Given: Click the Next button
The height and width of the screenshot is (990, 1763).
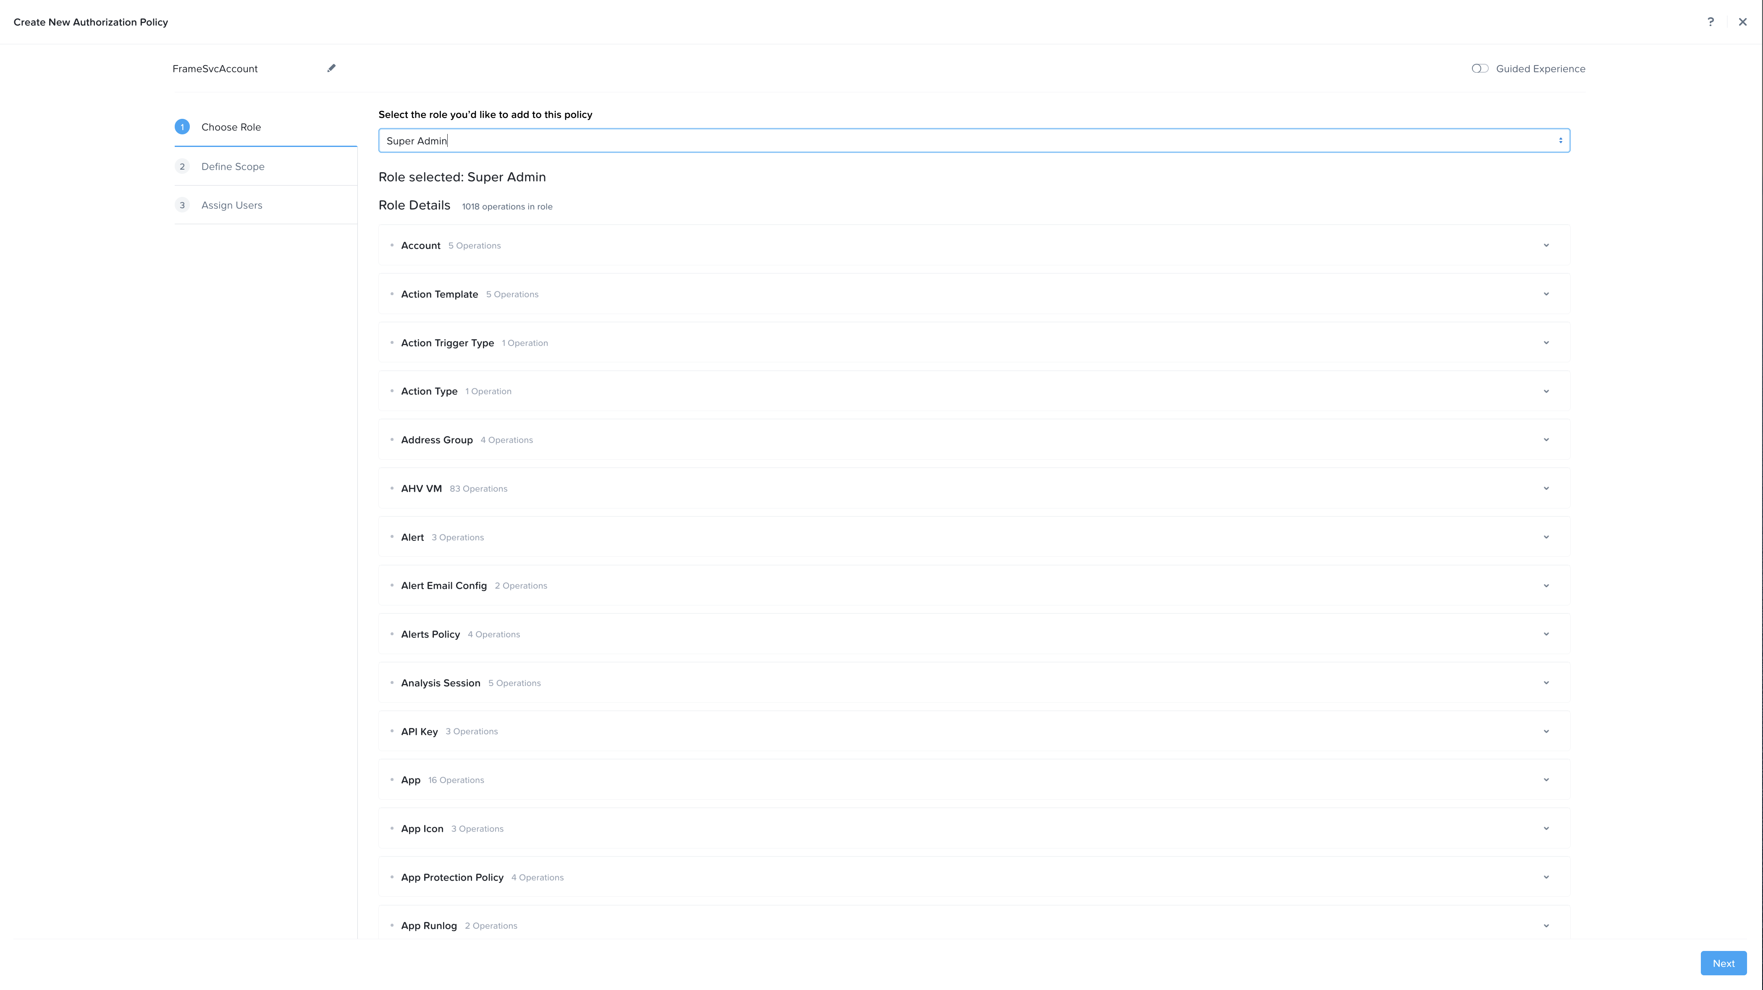Looking at the screenshot, I should (x=1723, y=963).
